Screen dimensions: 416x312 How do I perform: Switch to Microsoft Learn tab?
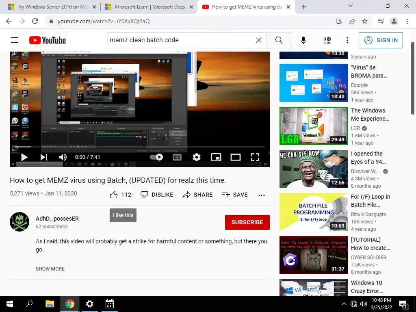[x=149, y=7]
